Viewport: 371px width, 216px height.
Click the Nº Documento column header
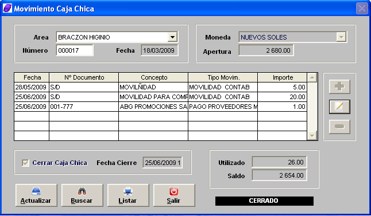coord(84,77)
